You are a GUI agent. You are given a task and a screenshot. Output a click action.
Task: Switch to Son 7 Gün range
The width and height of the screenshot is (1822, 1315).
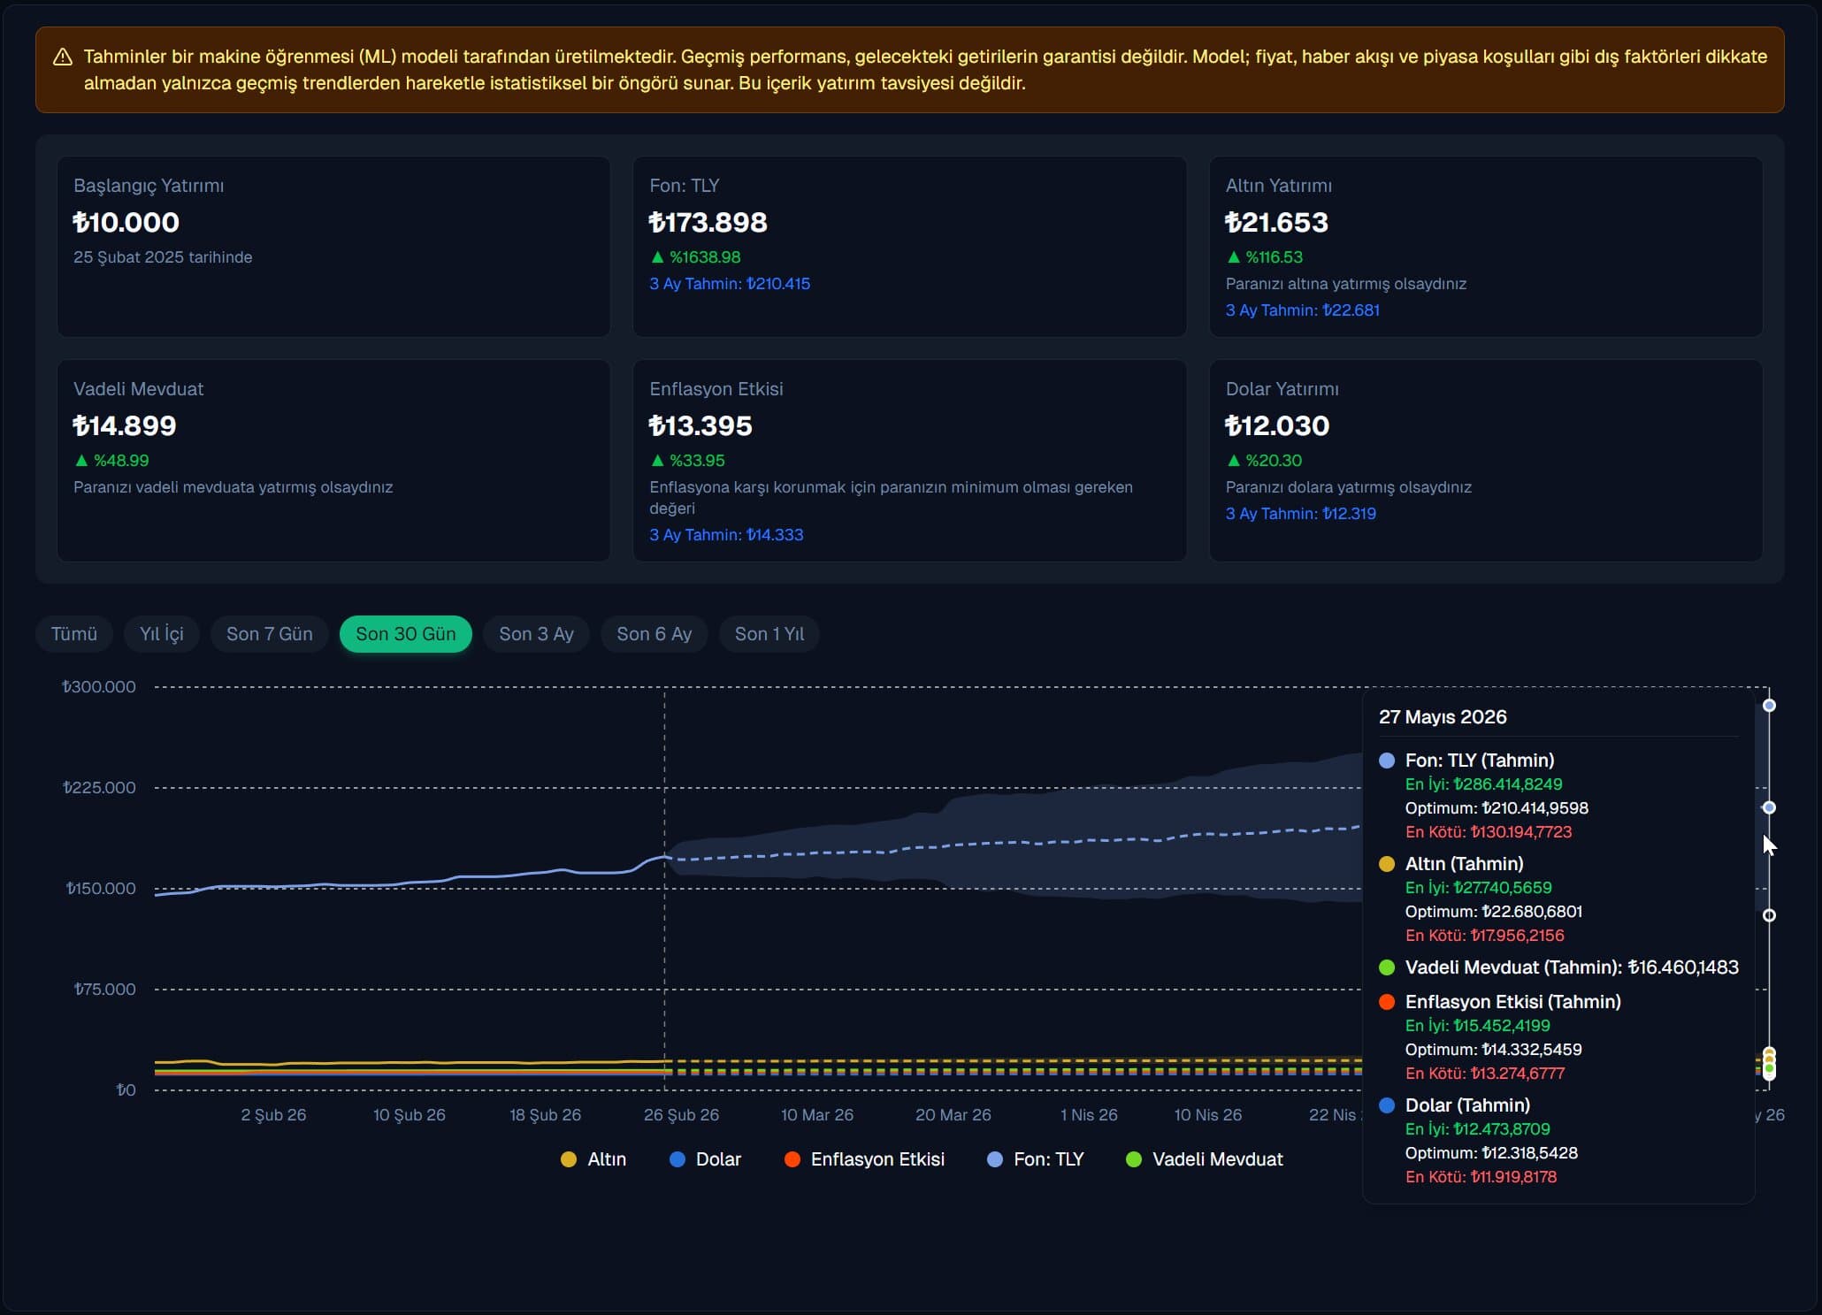pos(269,634)
